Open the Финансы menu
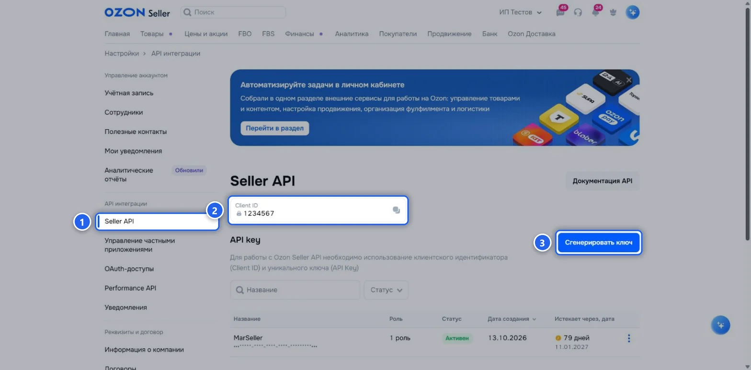The width and height of the screenshot is (751, 370). coord(299,34)
